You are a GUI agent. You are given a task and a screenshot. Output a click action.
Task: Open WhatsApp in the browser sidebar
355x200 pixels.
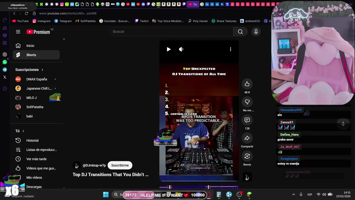[5, 62]
